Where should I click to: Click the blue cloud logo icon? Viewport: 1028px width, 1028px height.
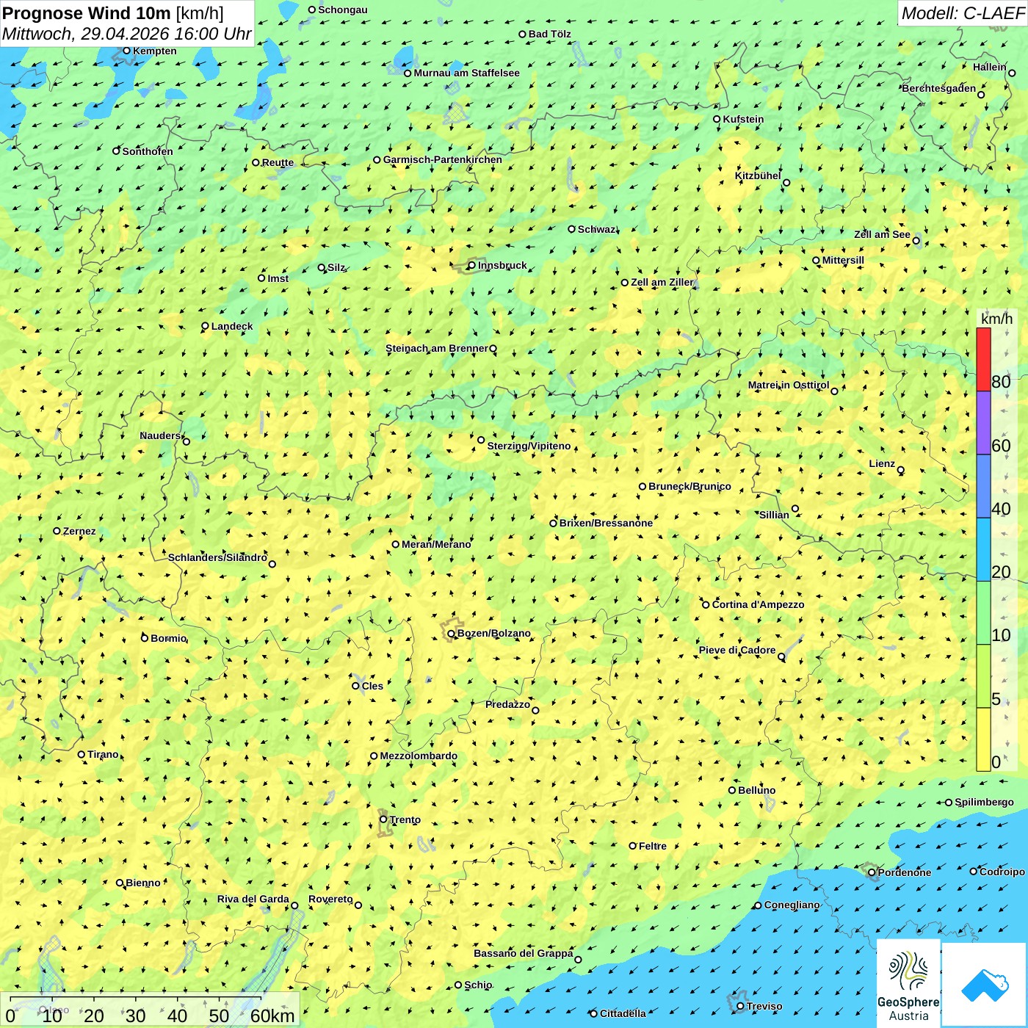984,985
